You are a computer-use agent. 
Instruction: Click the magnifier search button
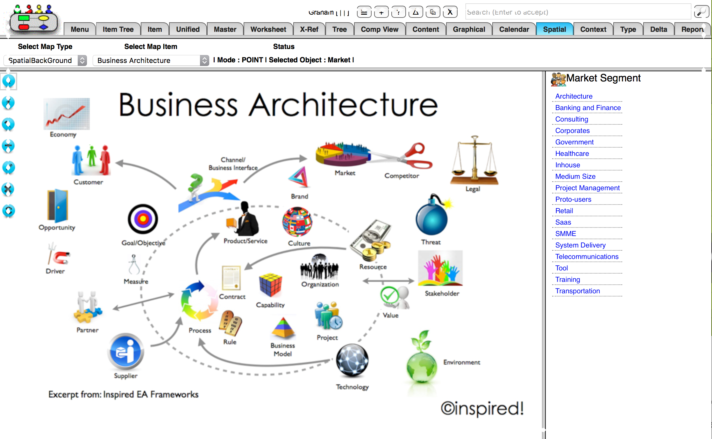point(701,12)
